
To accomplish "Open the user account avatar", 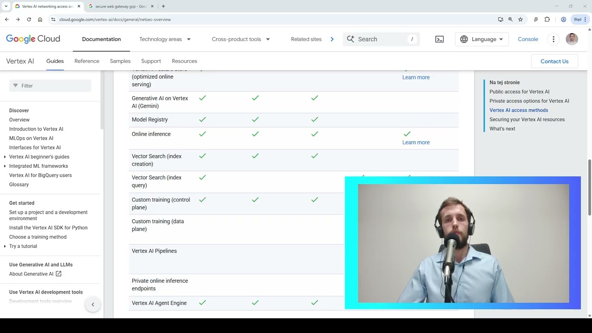I will click(572, 39).
